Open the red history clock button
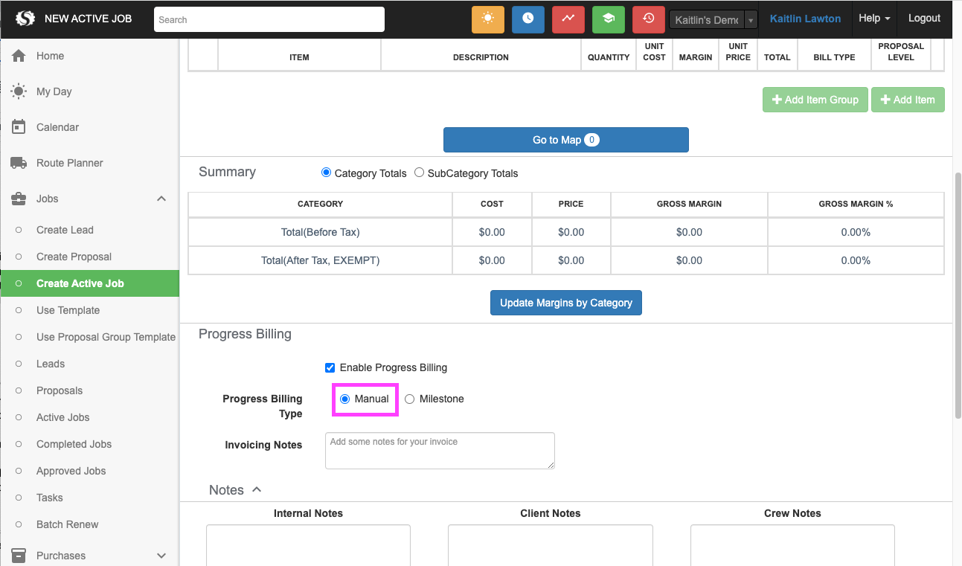The image size is (962, 566). [649, 19]
